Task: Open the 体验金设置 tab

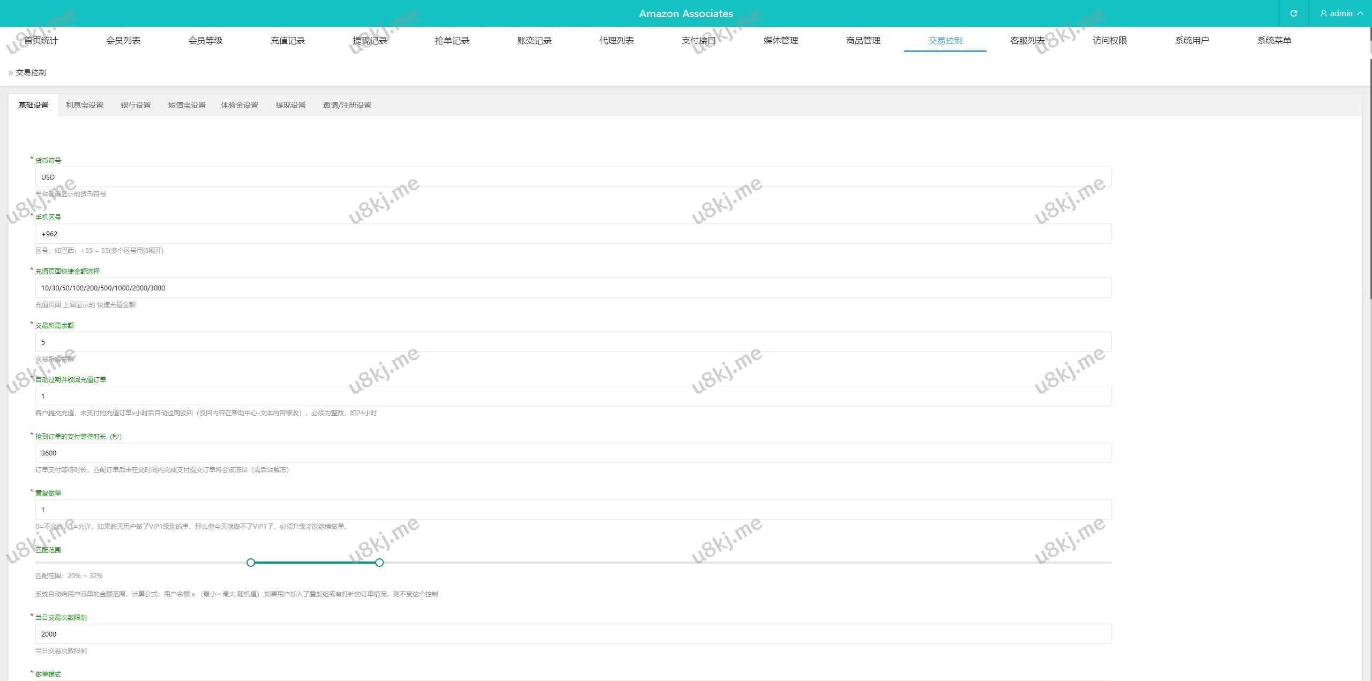Action: coord(240,106)
